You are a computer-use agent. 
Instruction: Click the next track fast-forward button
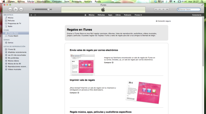point(21,9)
